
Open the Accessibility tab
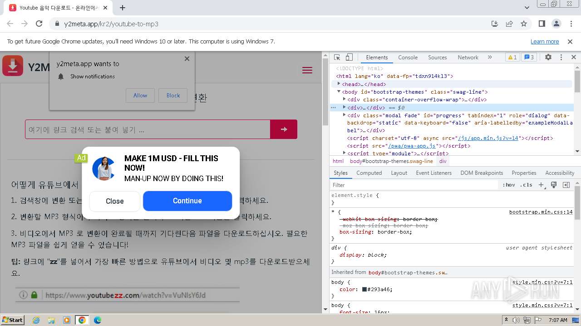click(x=560, y=173)
